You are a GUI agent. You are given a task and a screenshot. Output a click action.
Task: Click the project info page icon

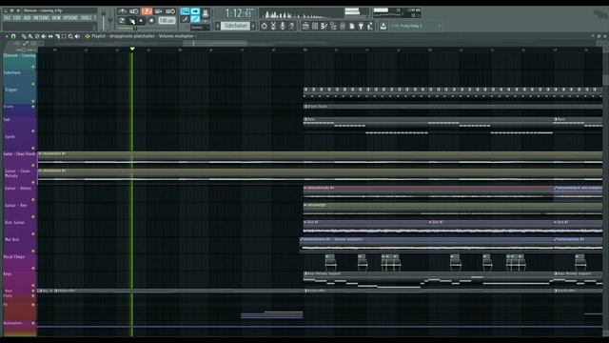[352, 26]
